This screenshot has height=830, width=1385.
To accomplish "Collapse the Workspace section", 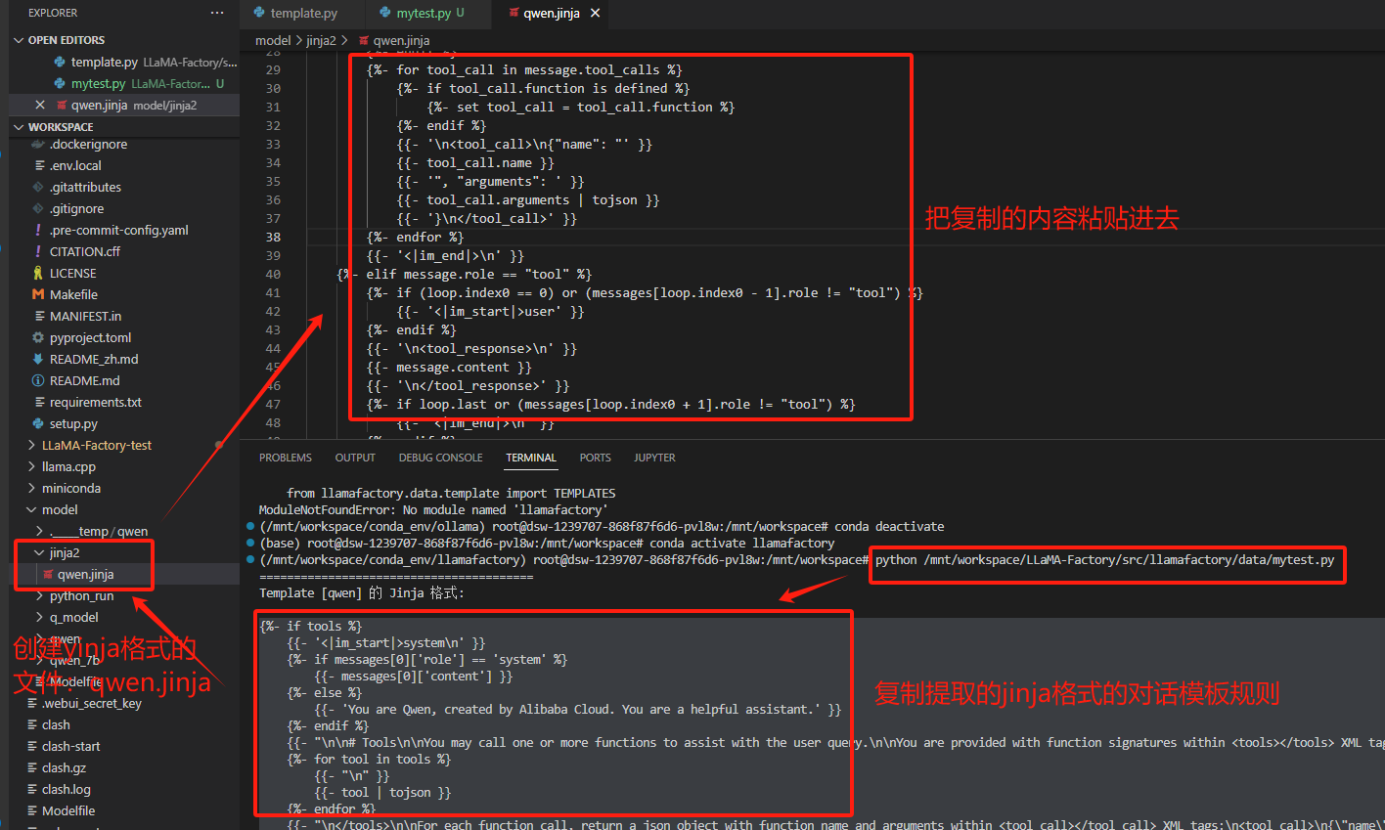I will [19, 127].
